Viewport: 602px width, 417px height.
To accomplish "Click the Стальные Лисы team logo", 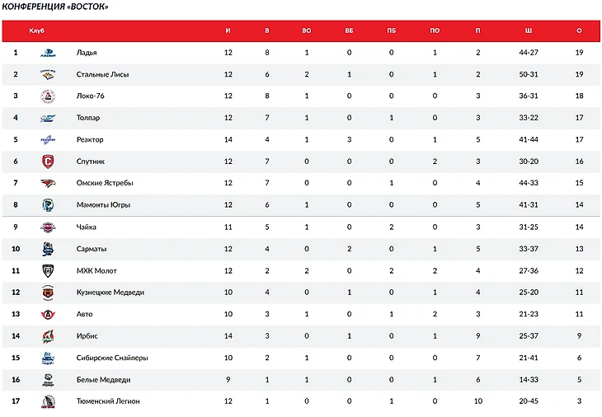I will (48, 74).
